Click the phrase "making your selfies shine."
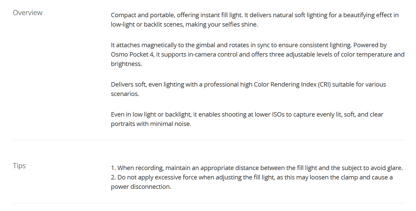Screen dimensions: 416x211 (221, 25)
